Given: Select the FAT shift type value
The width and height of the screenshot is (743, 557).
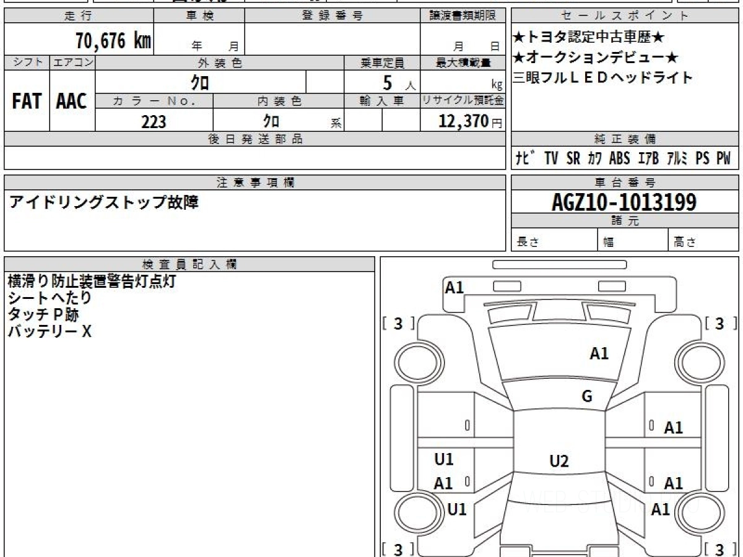Looking at the screenshot, I should (x=27, y=101).
